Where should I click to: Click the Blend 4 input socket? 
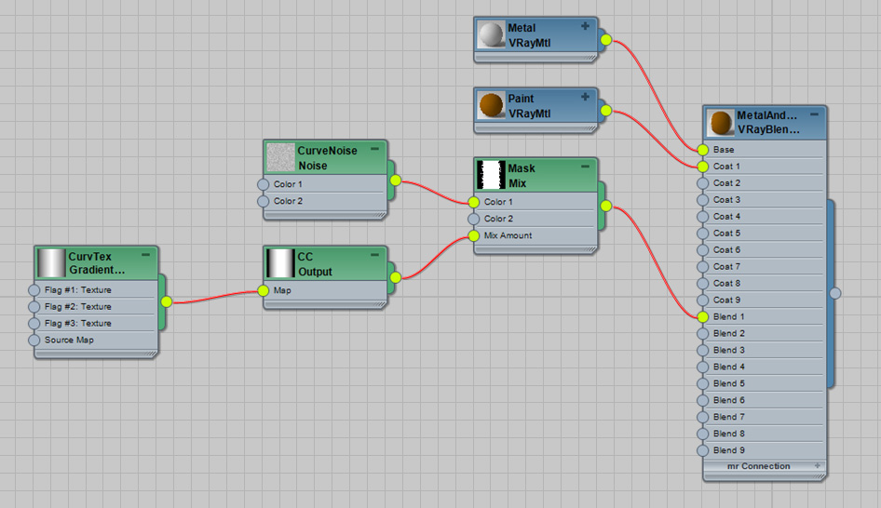tap(703, 368)
